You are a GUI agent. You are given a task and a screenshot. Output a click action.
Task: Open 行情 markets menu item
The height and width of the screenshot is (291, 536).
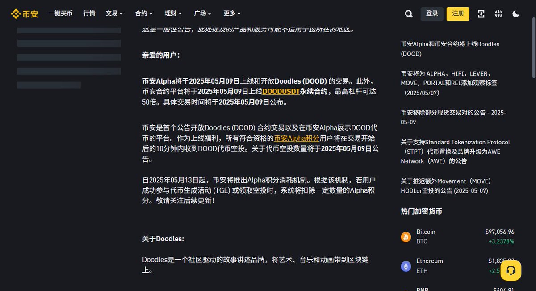tap(89, 13)
